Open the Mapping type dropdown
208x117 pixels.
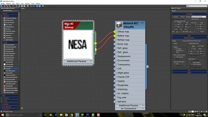pyautogui.click(x=199, y=17)
